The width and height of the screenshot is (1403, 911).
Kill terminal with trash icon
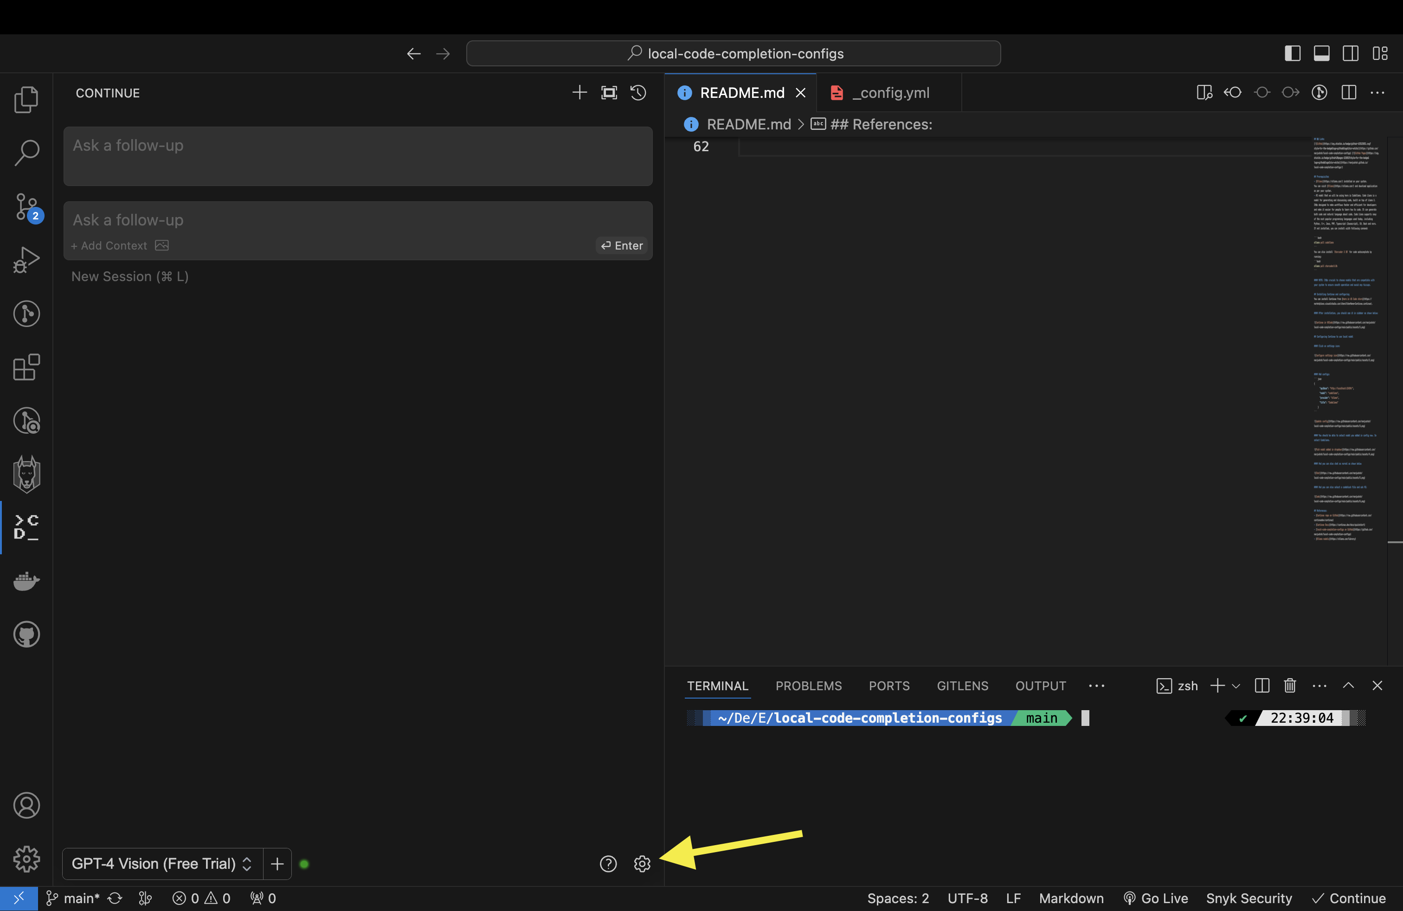coord(1290,685)
